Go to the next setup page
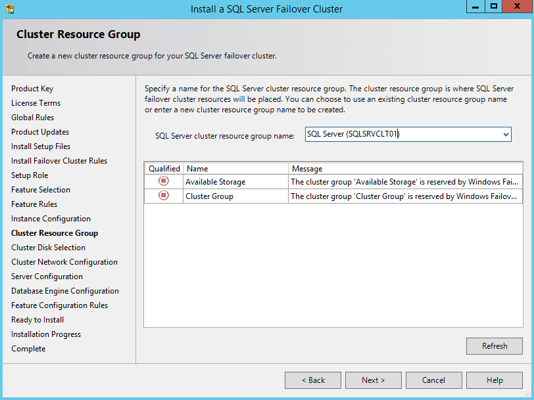The height and width of the screenshot is (400, 534). [x=374, y=380]
